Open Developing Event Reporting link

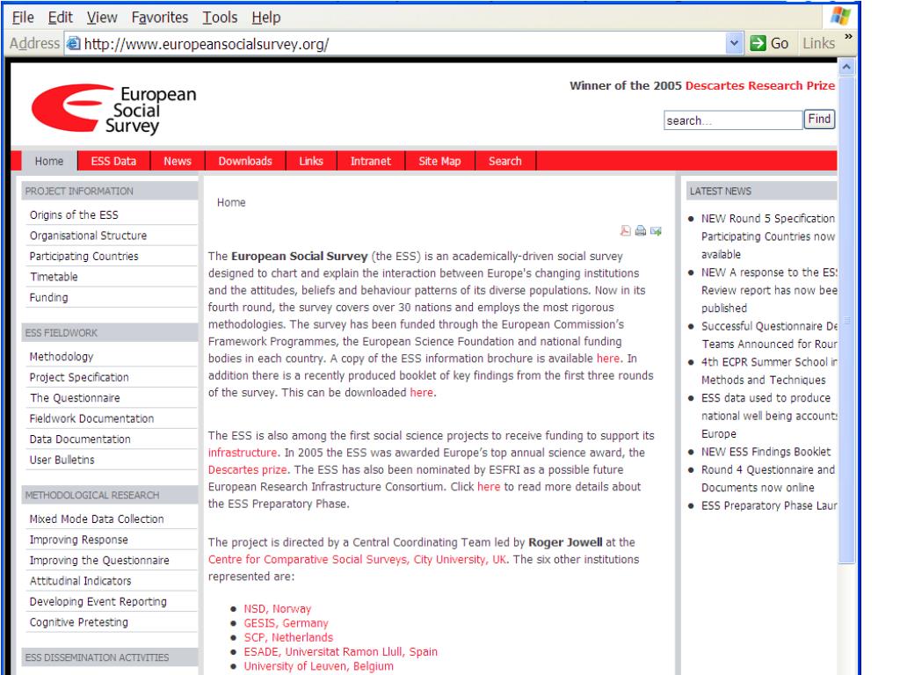[x=98, y=601]
